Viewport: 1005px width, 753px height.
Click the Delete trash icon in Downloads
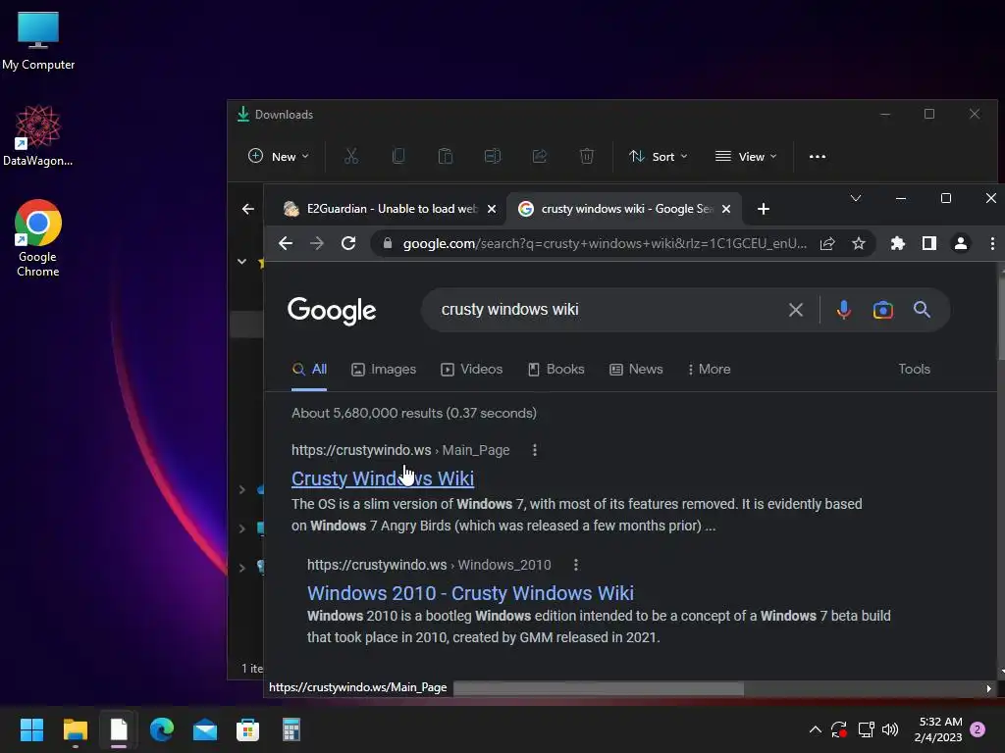587,156
